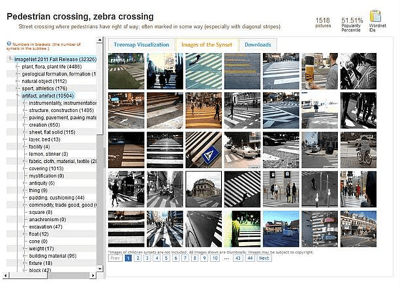Expand the natural object (1112) node
Viewport: 400px width, 288px height.
(17, 81)
